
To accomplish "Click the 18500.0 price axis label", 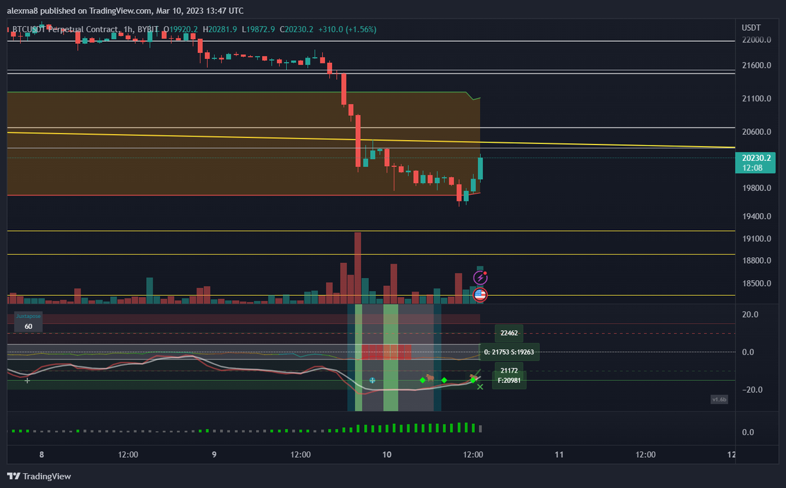I will [757, 284].
